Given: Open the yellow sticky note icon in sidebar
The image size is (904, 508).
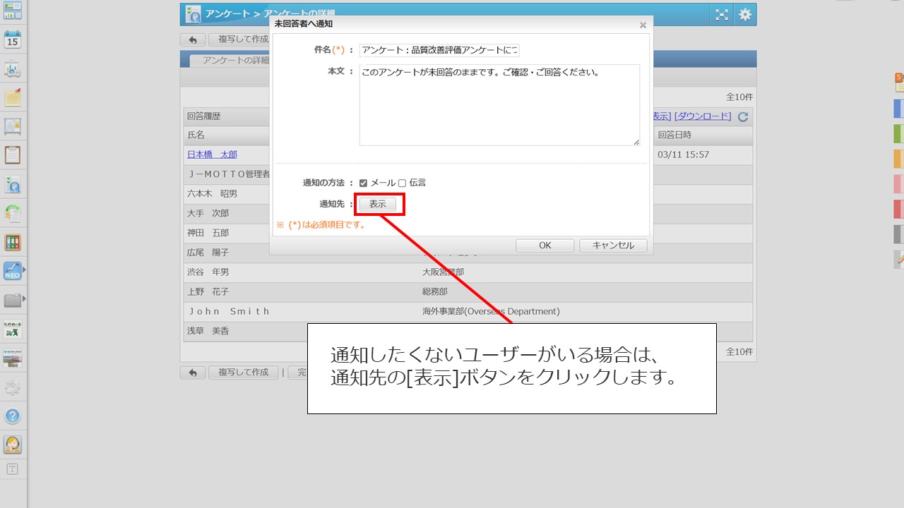Looking at the screenshot, I should pos(13,97).
